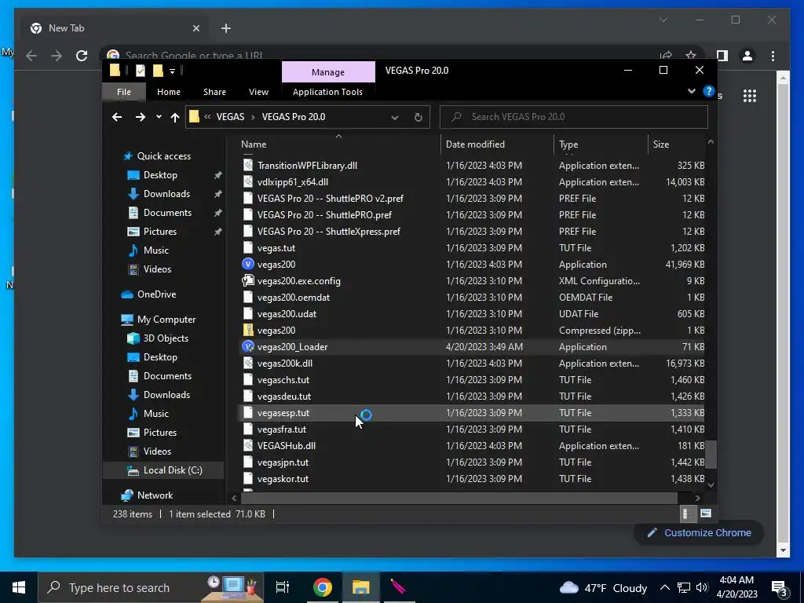Select vegas200.udat file
This screenshot has height=603, width=804.
(287, 314)
